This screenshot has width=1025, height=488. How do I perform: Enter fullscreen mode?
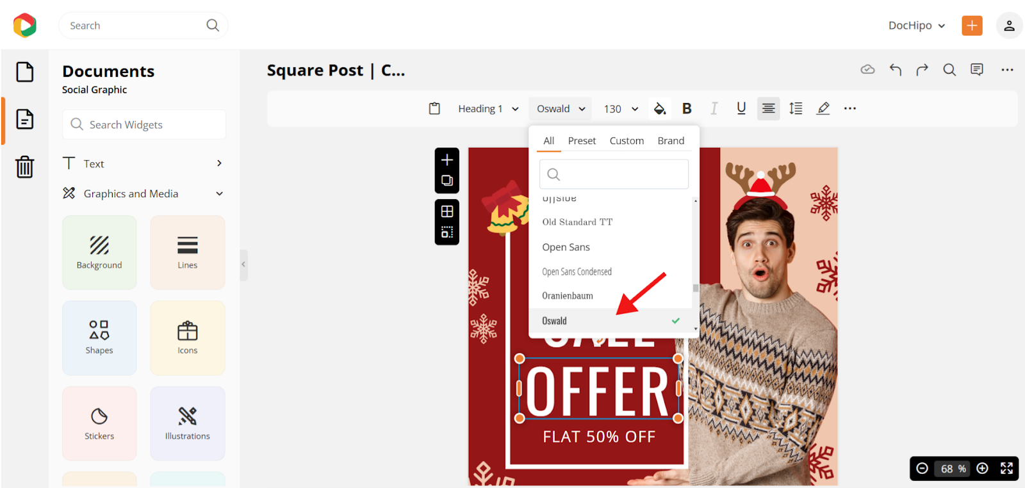(1007, 468)
